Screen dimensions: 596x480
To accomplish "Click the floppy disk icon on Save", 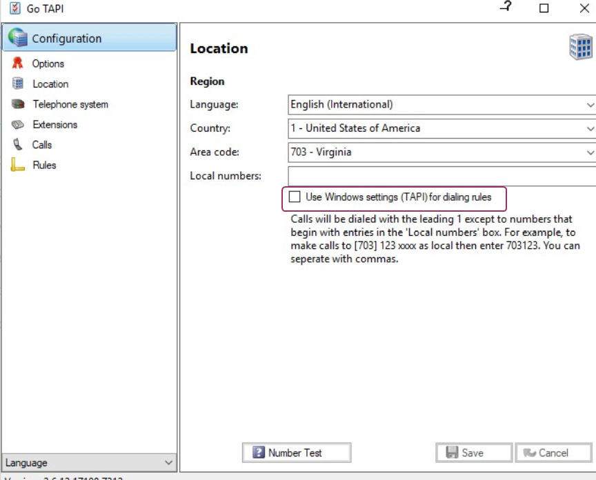I will coord(452,452).
